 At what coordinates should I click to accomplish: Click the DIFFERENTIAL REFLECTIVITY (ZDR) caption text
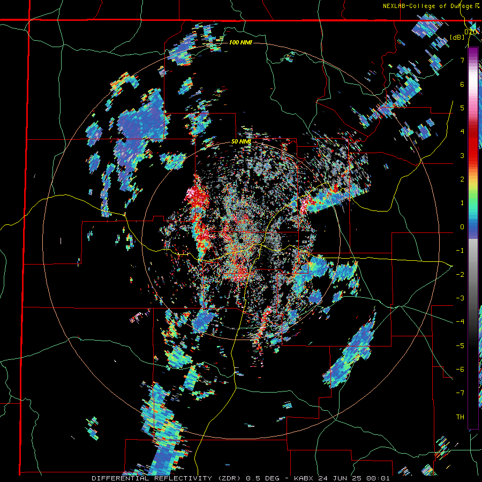[167, 478]
